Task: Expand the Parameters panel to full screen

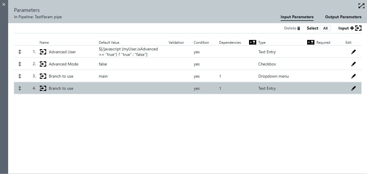Action: coord(361,6)
